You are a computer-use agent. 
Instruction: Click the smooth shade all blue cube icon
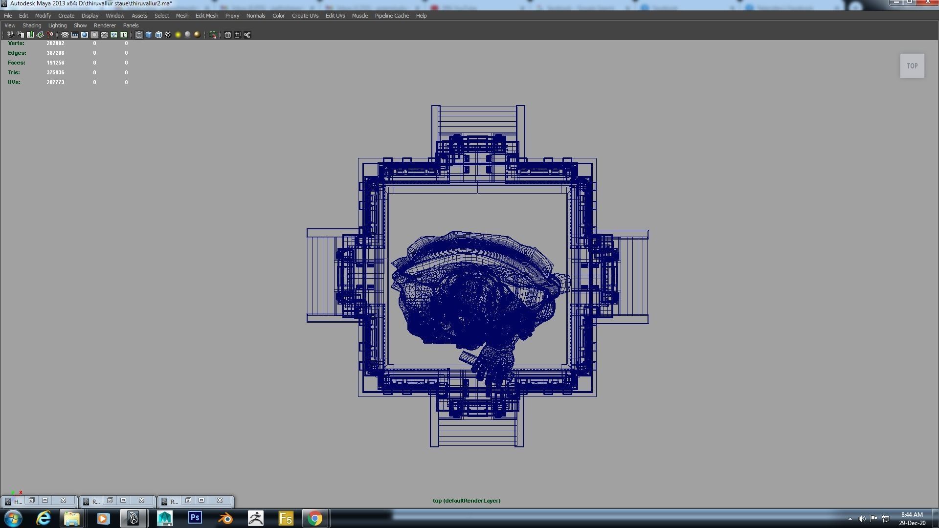(x=149, y=35)
